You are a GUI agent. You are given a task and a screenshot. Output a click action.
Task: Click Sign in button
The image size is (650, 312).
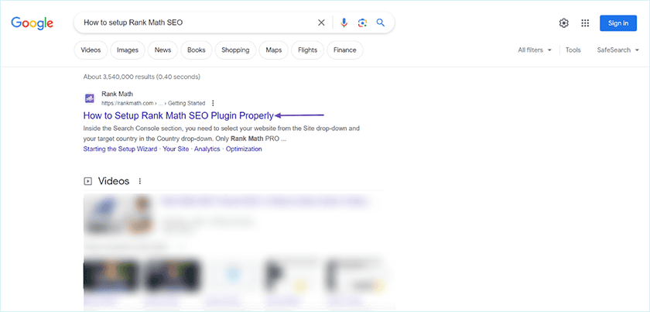click(618, 23)
